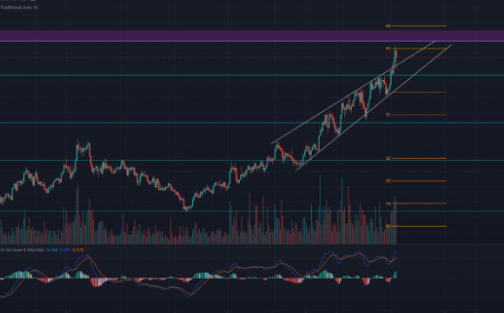Image resolution: width=504 pixels, height=313 pixels.
Task: Click the blue MACD value 0.675
Action: [x=65, y=250]
